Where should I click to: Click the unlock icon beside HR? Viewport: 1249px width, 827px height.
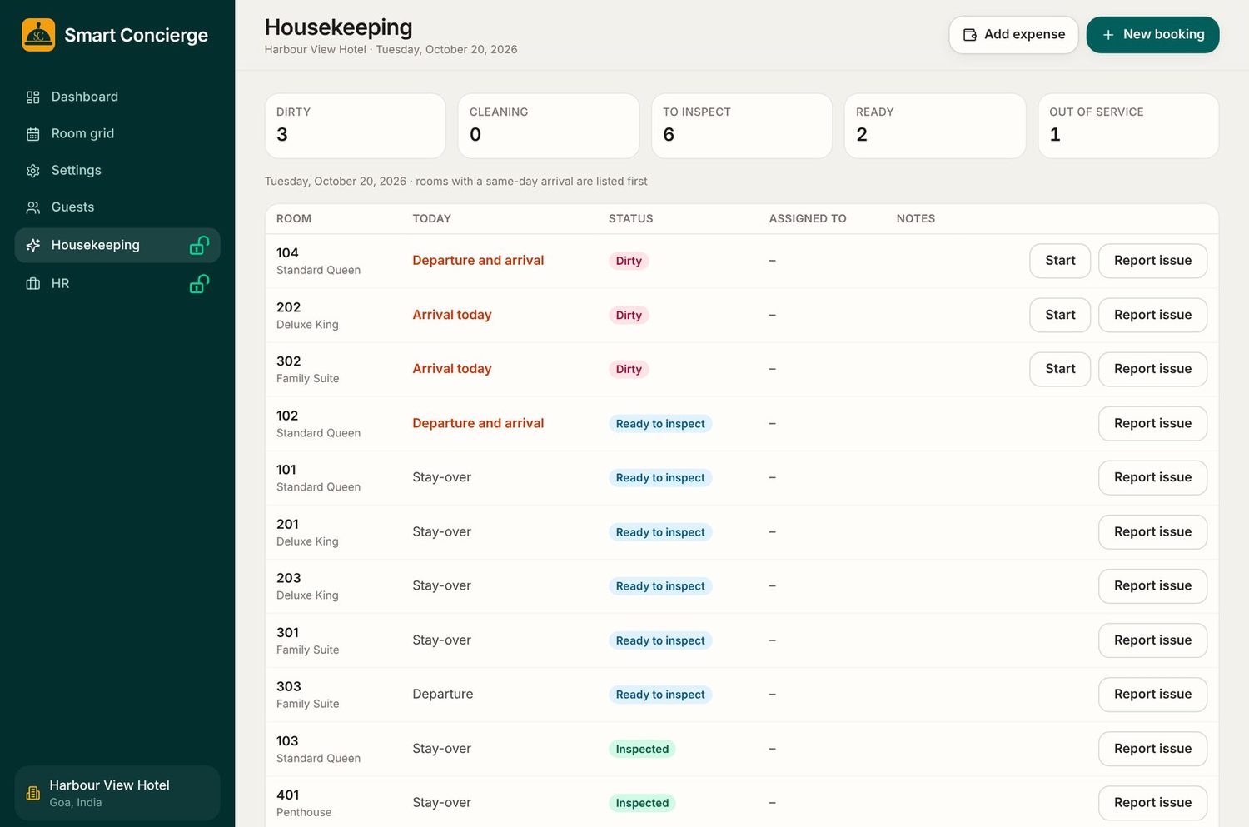click(x=199, y=284)
